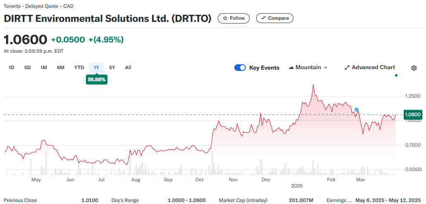Screen dimensions: 426x204
Task: Click the Day's Range label
Action: point(125,200)
